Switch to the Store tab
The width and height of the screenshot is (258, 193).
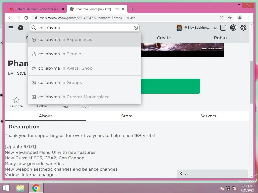[127, 116]
